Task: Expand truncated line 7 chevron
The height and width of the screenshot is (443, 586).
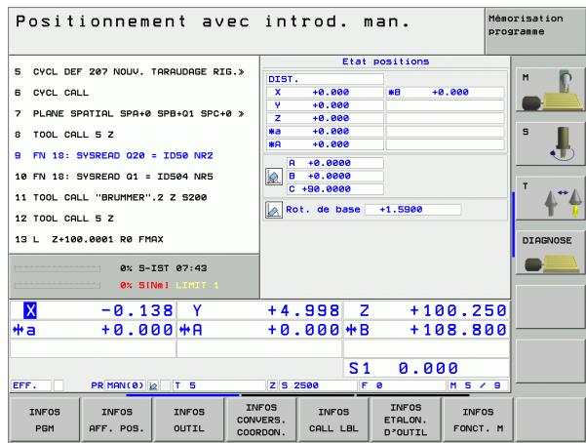Action: (242, 114)
